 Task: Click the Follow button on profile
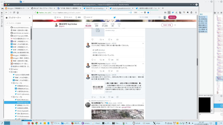[x=167, y=25]
